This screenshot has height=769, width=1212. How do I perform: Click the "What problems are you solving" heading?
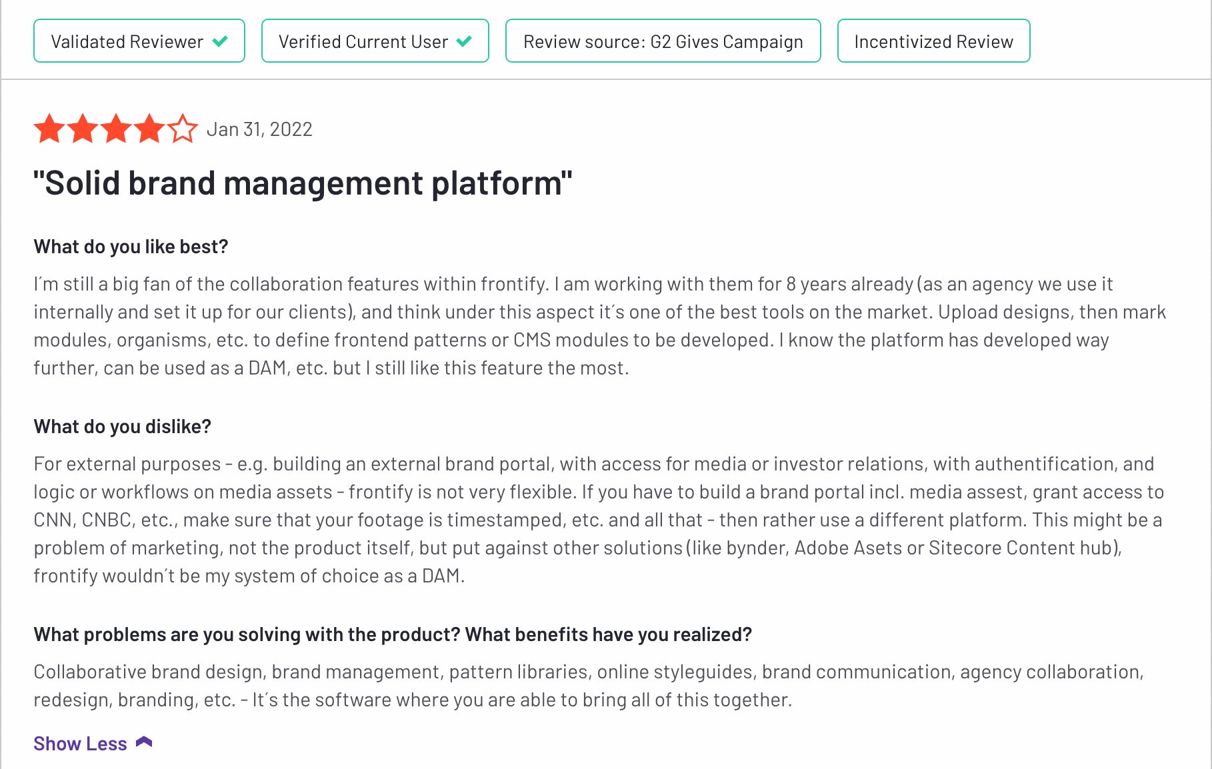coord(393,634)
